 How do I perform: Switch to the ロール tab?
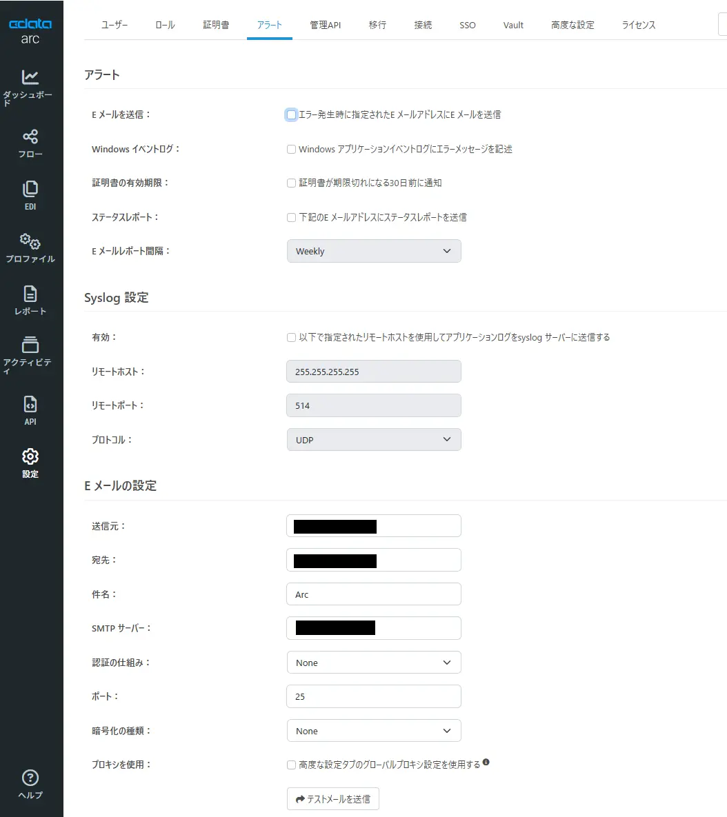(166, 25)
